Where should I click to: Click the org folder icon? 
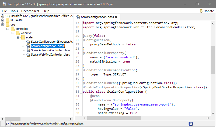8,24
